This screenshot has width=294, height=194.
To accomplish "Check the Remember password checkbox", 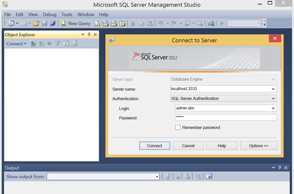I will (178, 127).
